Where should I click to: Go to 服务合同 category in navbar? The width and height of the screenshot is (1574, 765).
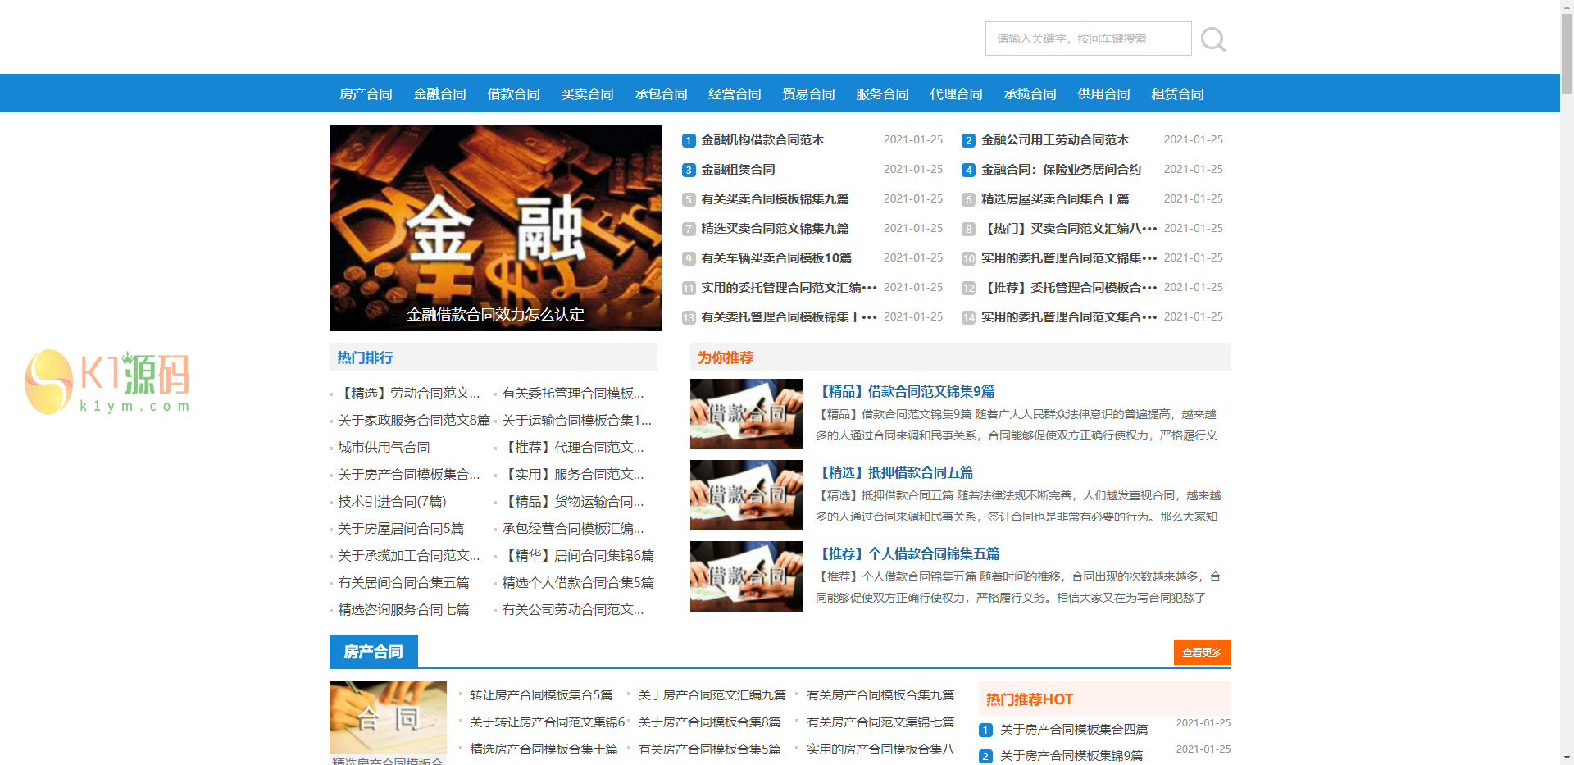coord(882,94)
